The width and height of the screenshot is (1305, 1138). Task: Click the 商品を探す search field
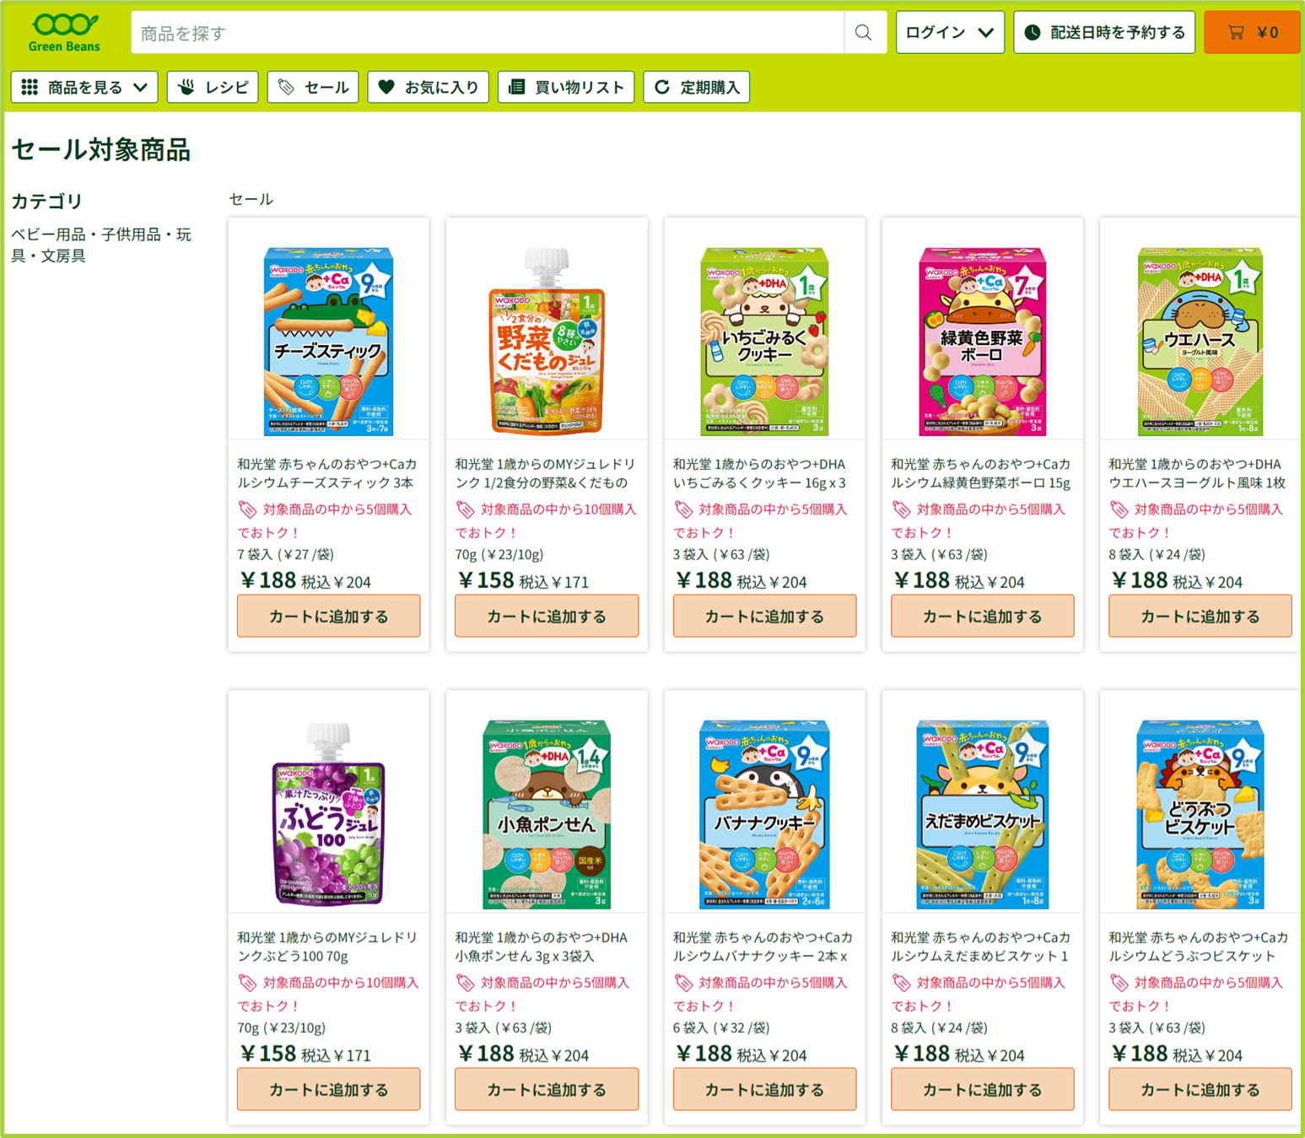pos(488,33)
